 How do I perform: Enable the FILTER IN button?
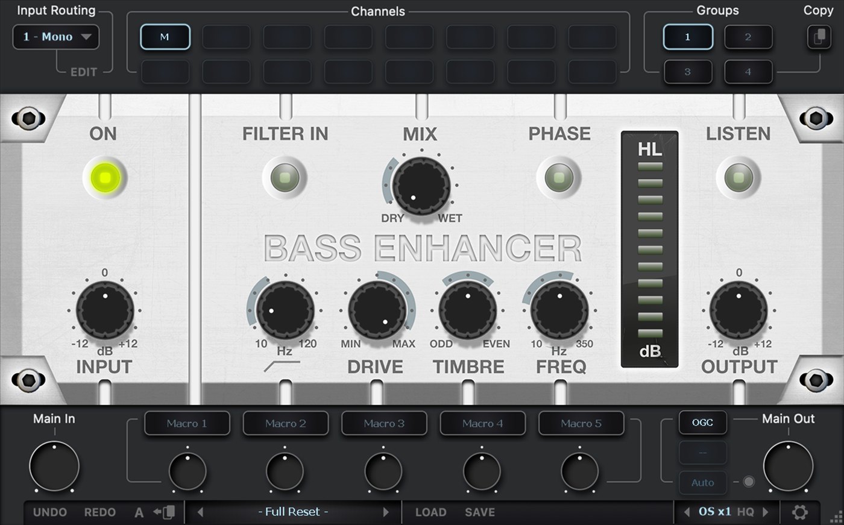[x=285, y=178]
